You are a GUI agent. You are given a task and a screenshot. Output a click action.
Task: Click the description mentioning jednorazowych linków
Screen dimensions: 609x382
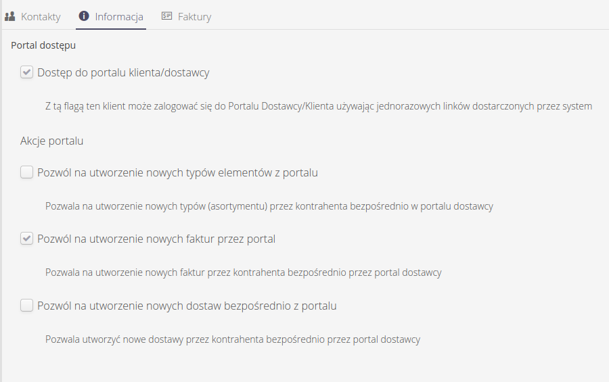[319, 106]
